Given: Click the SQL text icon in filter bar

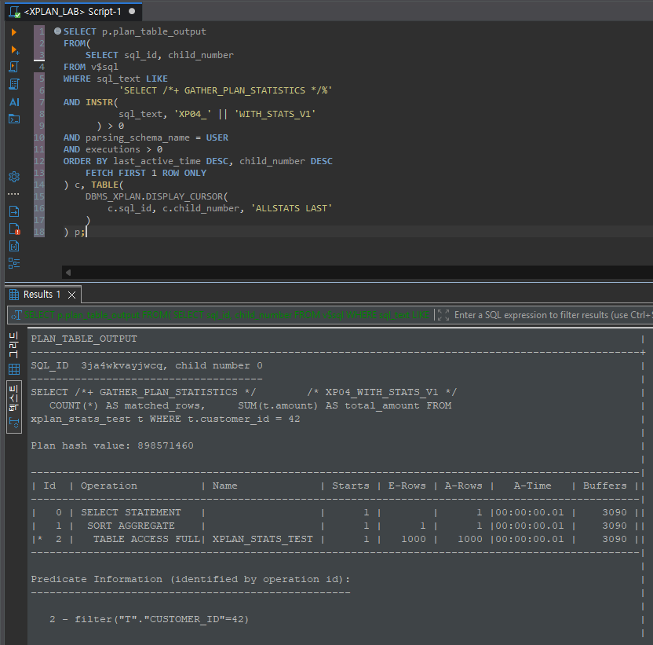Looking at the screenshot, I should pos(16,315).
